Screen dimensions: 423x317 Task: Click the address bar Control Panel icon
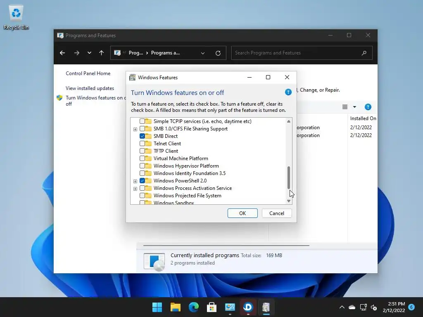(117, 53)
